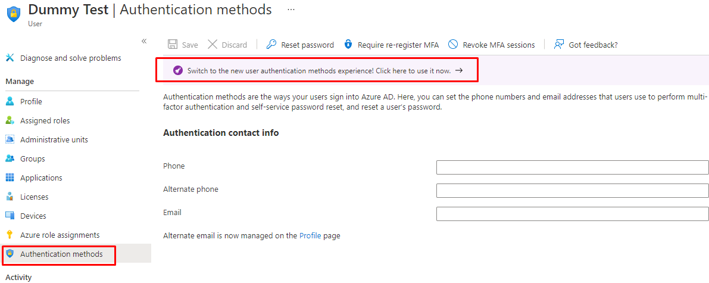Click the Reset password key icon

[x=271, y=45]
